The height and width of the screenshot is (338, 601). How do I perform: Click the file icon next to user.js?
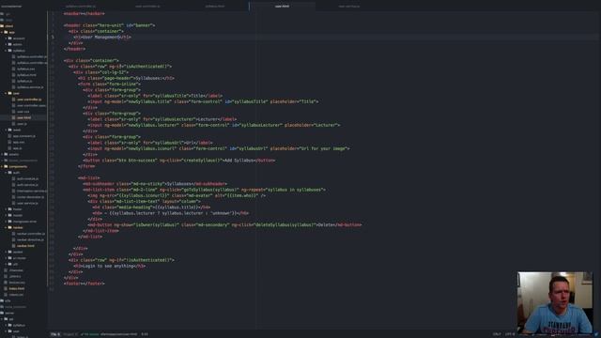pyautogui.click(x=14, y=124)
